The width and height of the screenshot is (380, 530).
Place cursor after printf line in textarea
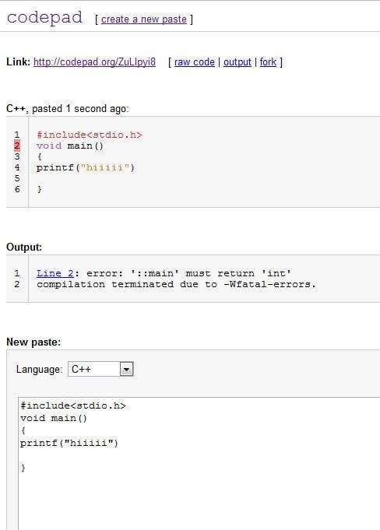[x=118, y=443]
